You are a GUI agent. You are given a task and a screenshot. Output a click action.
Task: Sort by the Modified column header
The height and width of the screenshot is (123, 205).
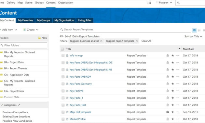[188, 49]
